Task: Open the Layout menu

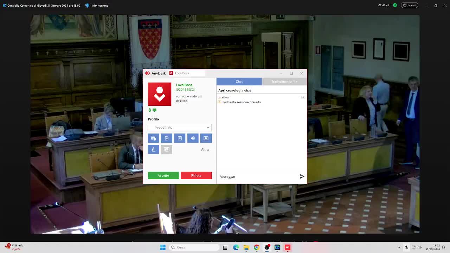Action: [410, 5]
